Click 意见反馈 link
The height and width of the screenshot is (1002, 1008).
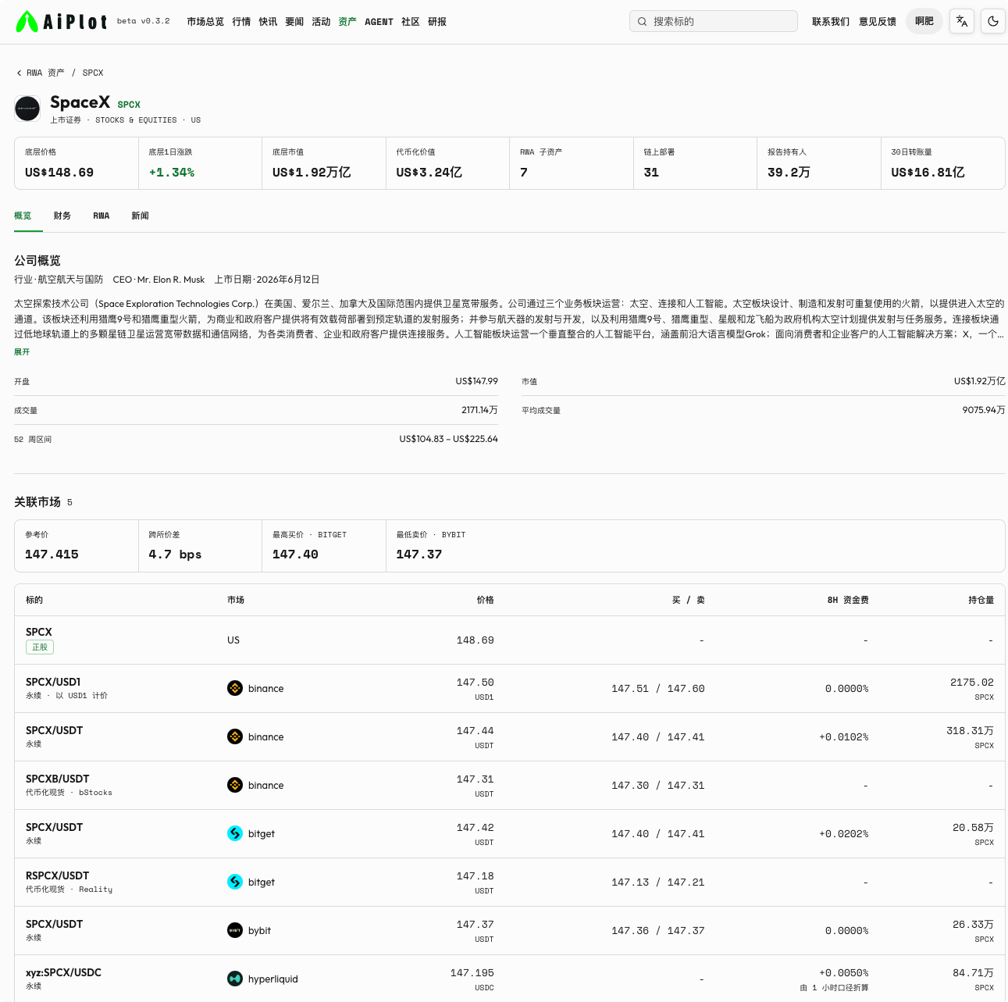point(878,22)
